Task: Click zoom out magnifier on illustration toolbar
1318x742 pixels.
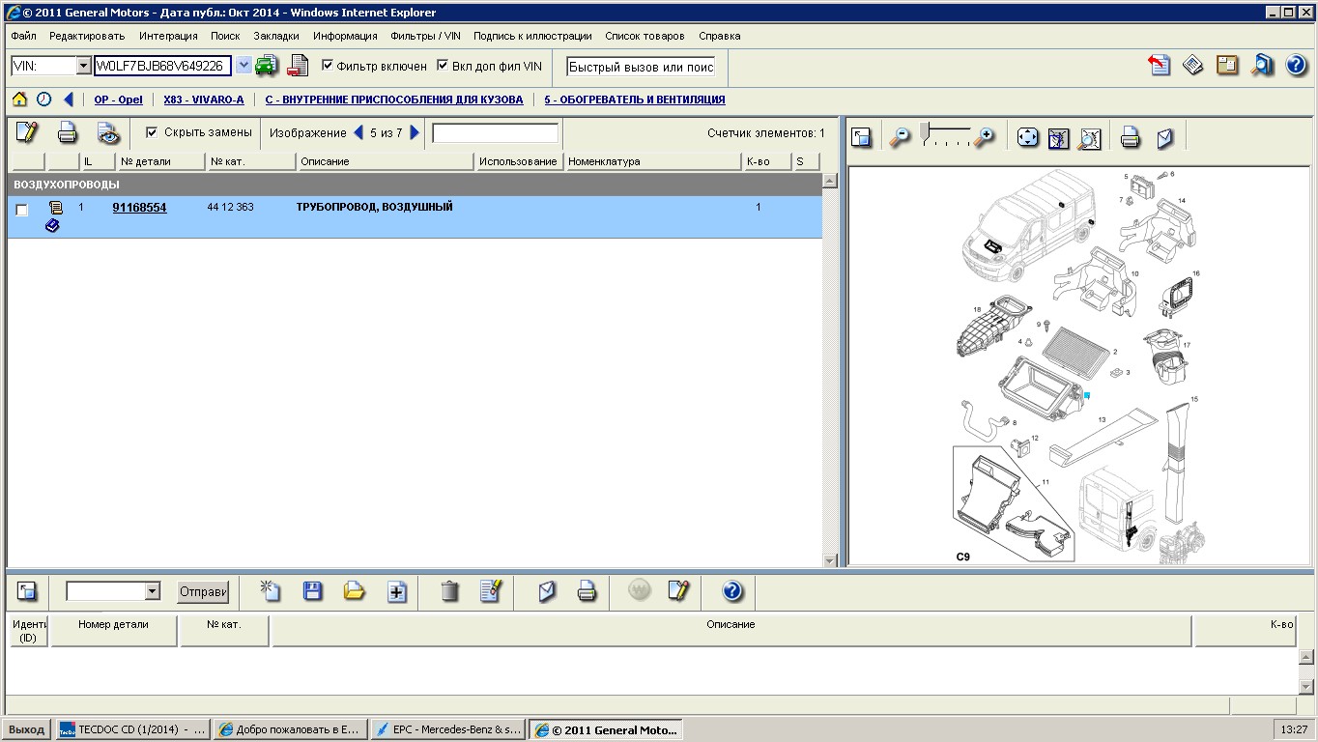Action: point(900,138)
